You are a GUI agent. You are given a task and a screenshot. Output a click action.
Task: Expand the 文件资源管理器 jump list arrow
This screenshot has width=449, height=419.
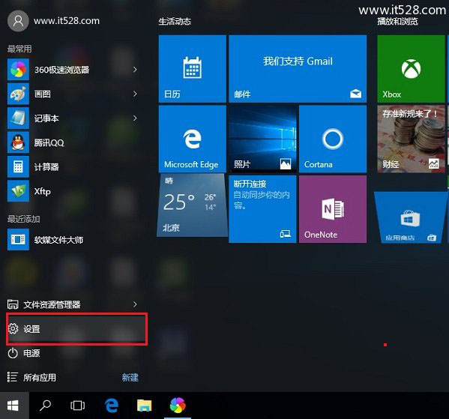pyautogui.click(x=135, y=304)
